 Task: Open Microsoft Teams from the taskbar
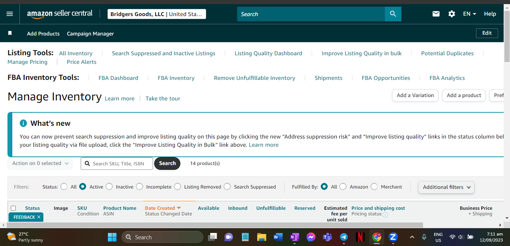pyautogui.click(x=327, y=237)
